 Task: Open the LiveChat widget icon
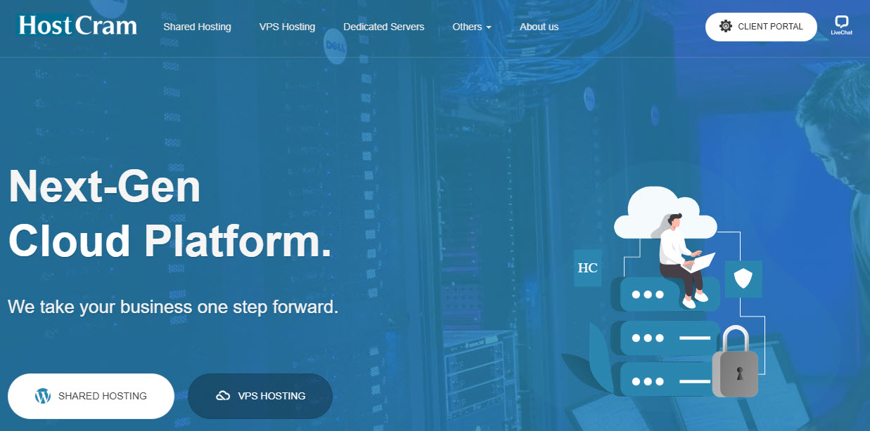[841, 23]
